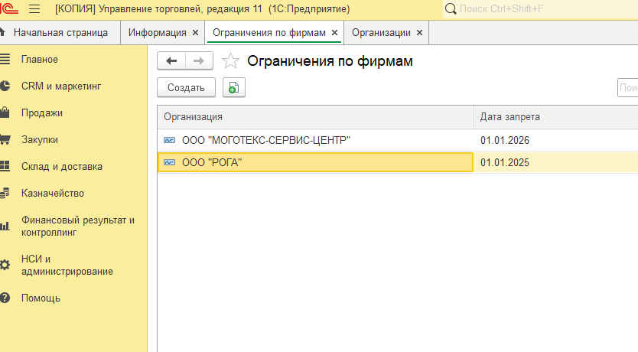This screenshot has width=638, height=352.
Task: Select row ООО "РОГА"
Action: (398, 162)
